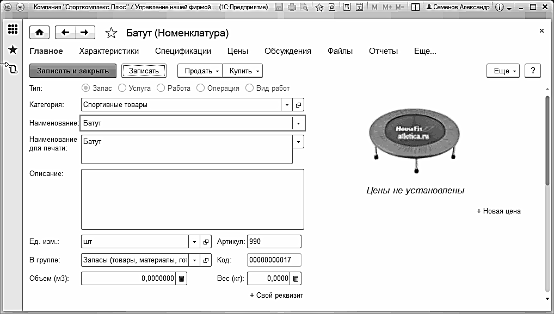The image size is (554, 314).
Task: Click the + Новая цена link
Action: click(498, 211)
